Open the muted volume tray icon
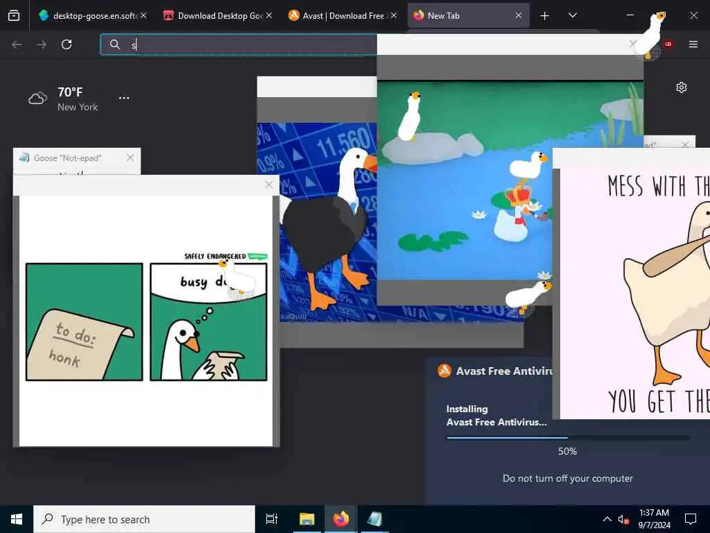This screenshot has width=710, height=533. pos(623,519)
